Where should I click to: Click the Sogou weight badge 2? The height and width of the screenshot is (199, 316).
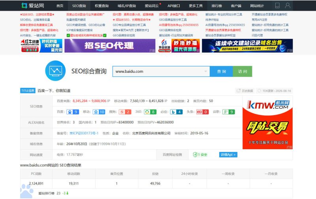pos(125,112)
